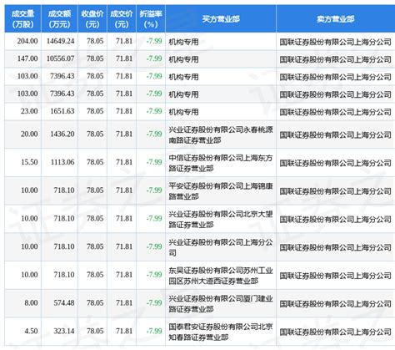Click 机构专用 in the 23.00 row
Viewport: 395px width, 350px height.
click(x=183, y=112)
